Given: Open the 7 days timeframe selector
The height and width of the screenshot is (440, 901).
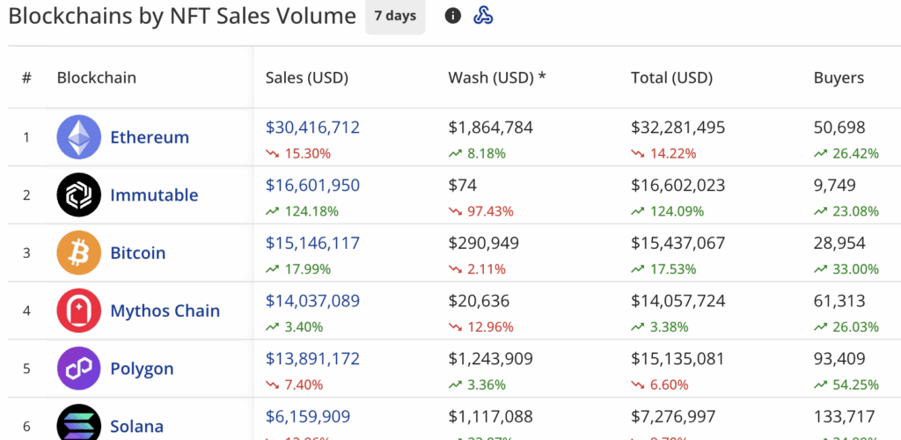Looking at the screenshot, I should point(395,16).
